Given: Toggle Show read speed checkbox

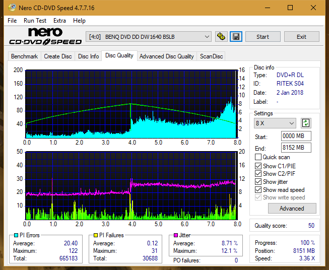Looking at the screenshot, I should pos(258,189).
